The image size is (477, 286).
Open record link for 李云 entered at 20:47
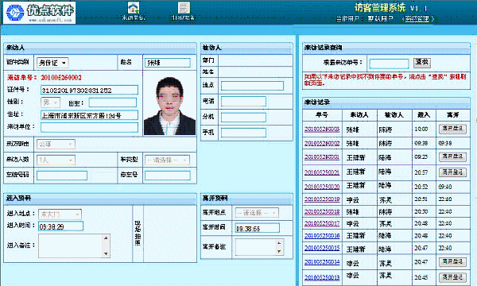coord(322,262)
